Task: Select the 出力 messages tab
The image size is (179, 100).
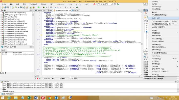Action: [x=12, y=94]
